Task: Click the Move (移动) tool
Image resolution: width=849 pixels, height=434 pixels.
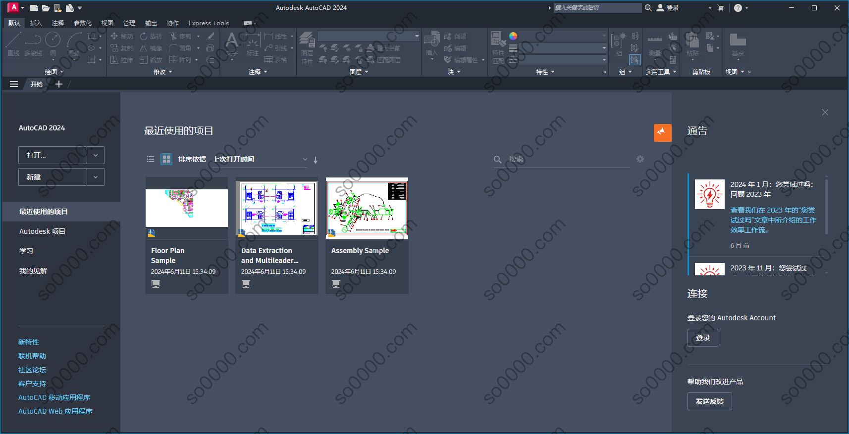Action: (121, 36)
